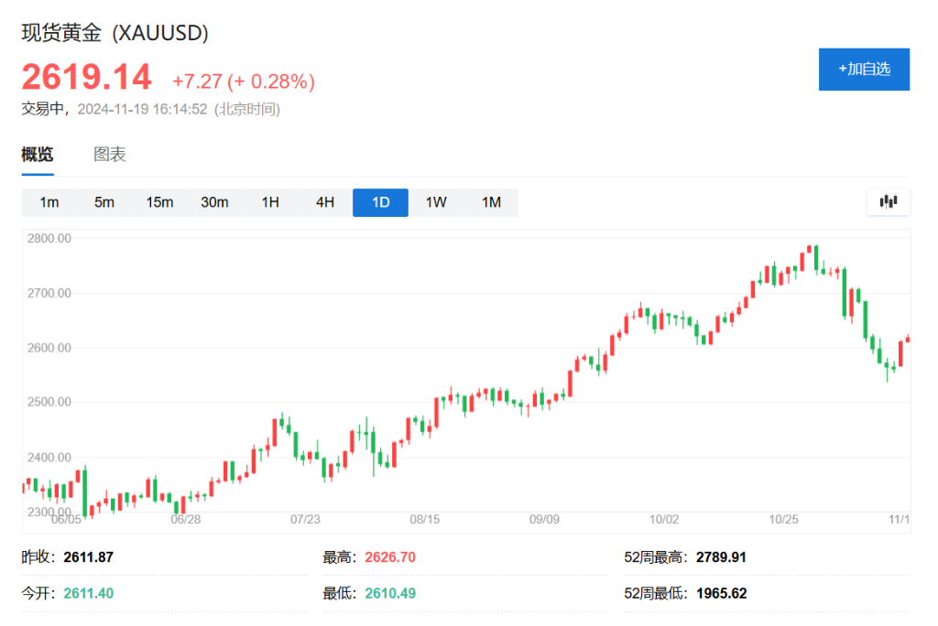Click the 09/09 date axis label
Viewport: 938px width, 626px height.
tap(544, 519)
